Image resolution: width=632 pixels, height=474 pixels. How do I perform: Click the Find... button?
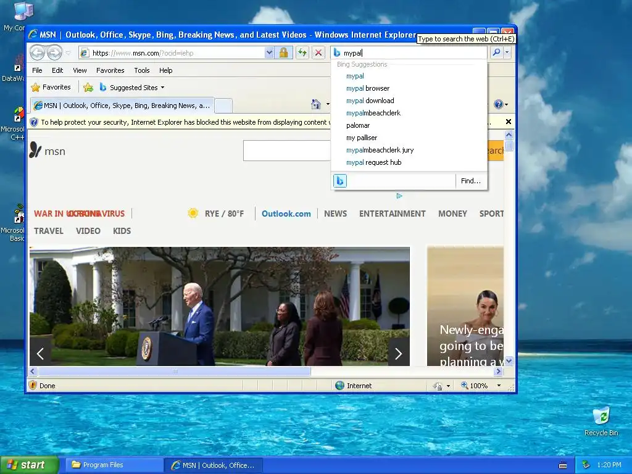tap(471, 181)
